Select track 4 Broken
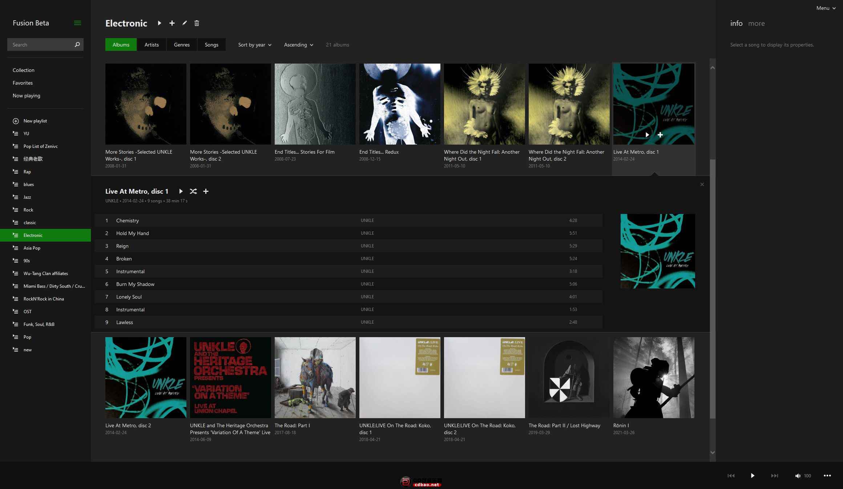Screen dimensions: 843x489 click(x=348, y=259)
